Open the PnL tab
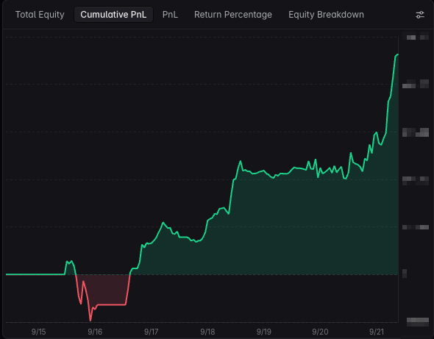The width and height of the screenshot is (434, 339). (x=170, y=15)
